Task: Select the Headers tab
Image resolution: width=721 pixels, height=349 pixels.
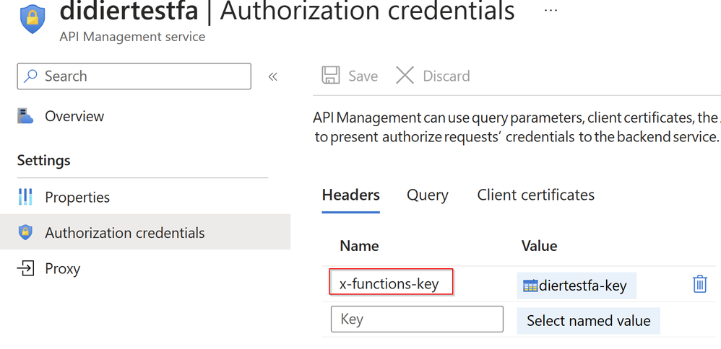Action: pyautogui.click(x=351, y=195)
